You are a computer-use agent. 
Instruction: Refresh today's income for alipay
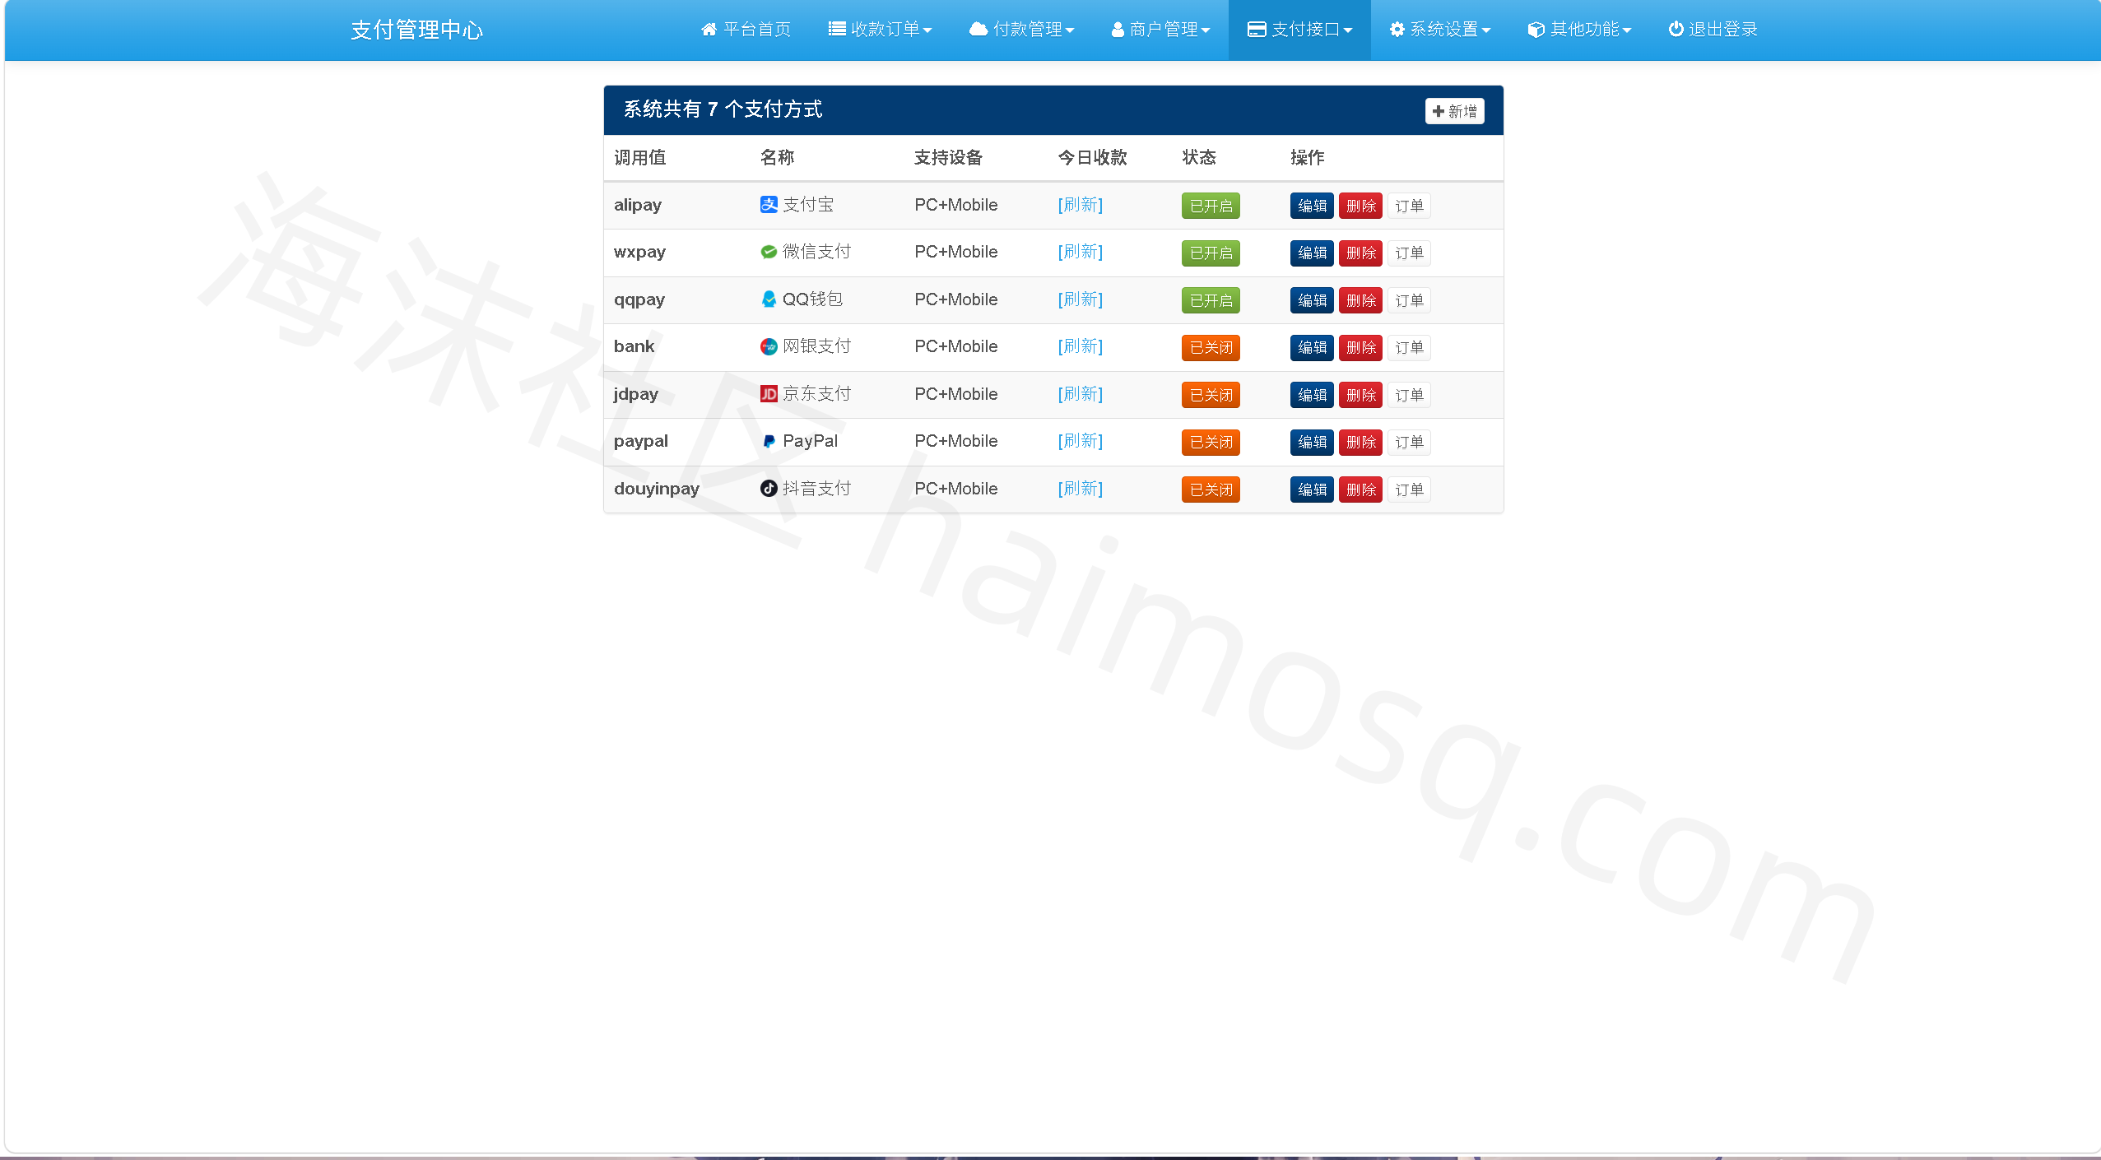coord(1080,205)
